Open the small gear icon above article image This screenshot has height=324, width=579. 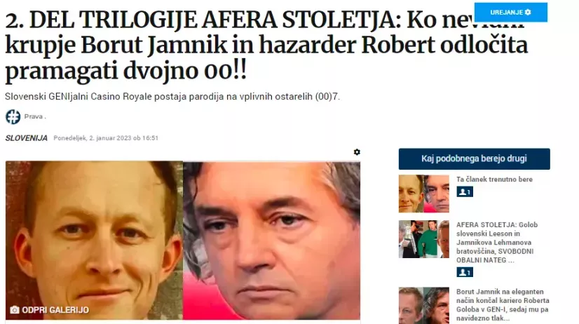[x=357, y=152]
